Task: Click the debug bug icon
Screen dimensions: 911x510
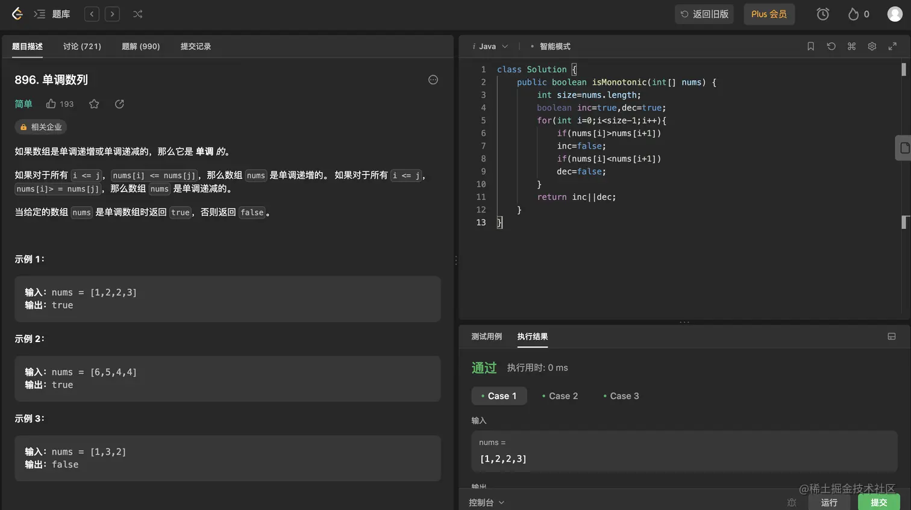Action: pyautogui.click(x=792, y=502)
